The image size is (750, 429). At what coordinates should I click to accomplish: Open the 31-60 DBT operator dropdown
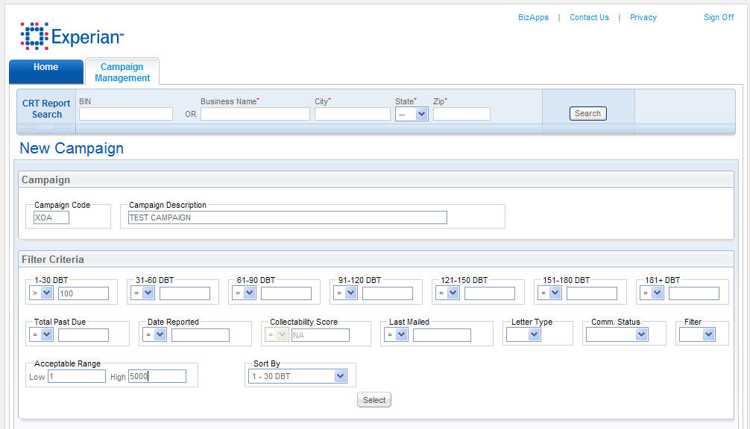142,293
